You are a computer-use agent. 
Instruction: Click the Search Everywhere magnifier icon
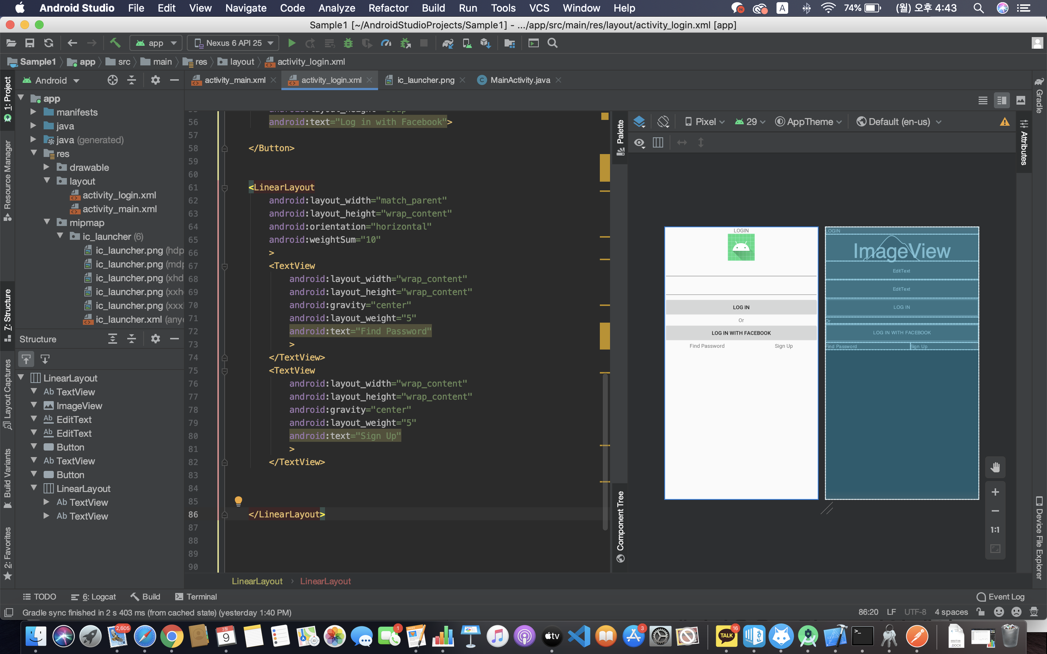coord(553,43)
